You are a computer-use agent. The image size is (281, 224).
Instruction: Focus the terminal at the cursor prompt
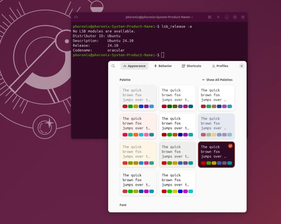coord(163,55)
